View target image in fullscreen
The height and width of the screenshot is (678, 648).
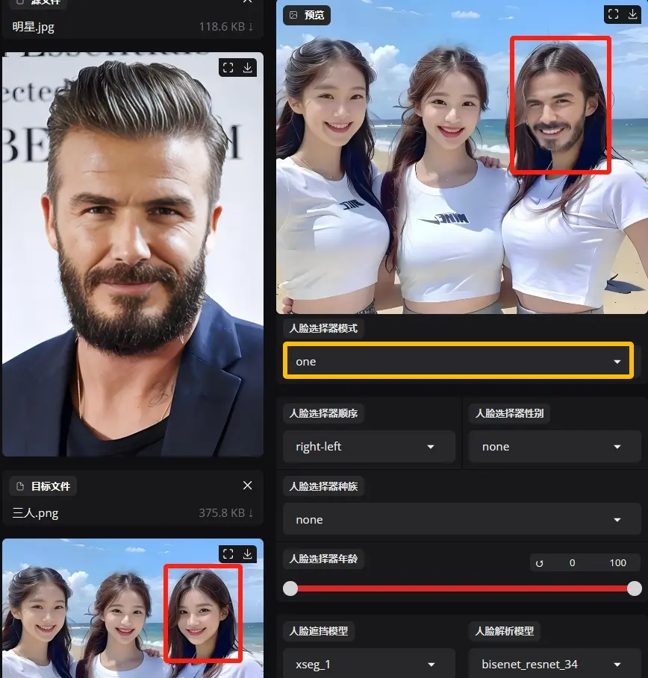228,553
